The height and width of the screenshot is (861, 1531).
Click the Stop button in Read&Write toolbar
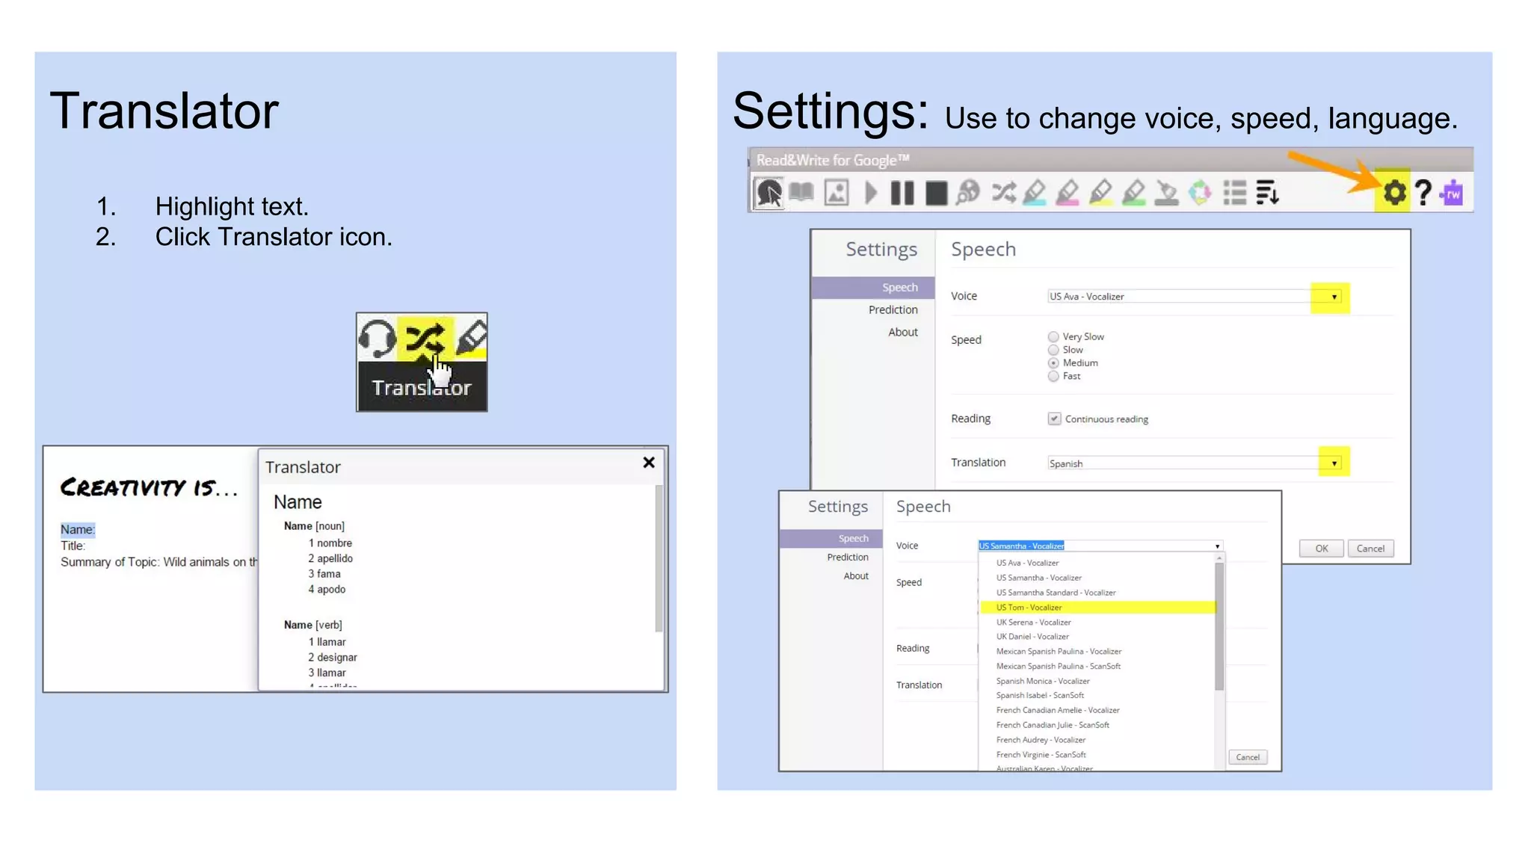(936, 193)
